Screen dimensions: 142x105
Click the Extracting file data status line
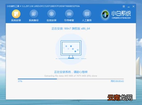(x=71, y=76)
